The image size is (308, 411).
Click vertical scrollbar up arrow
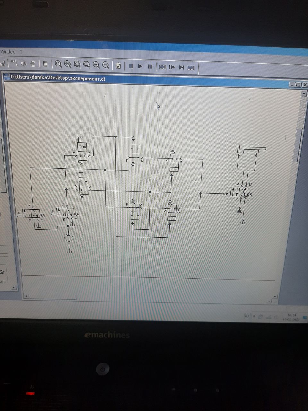tap(304, 93)
